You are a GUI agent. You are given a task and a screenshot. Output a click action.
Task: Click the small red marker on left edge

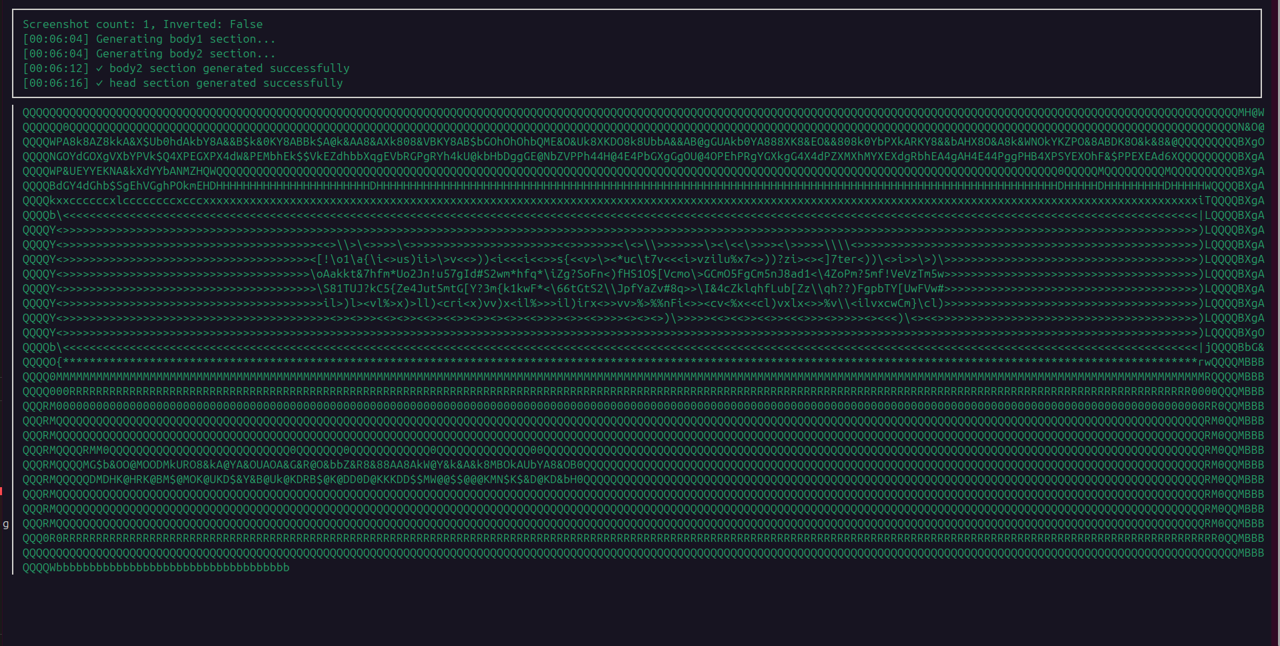(x=1, y=491)
